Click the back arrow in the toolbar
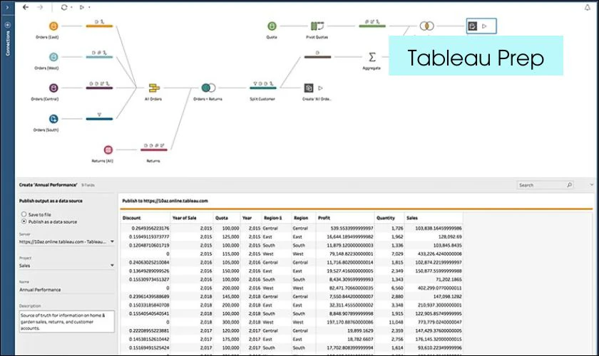Screen dimensions: 599x356 26,7
